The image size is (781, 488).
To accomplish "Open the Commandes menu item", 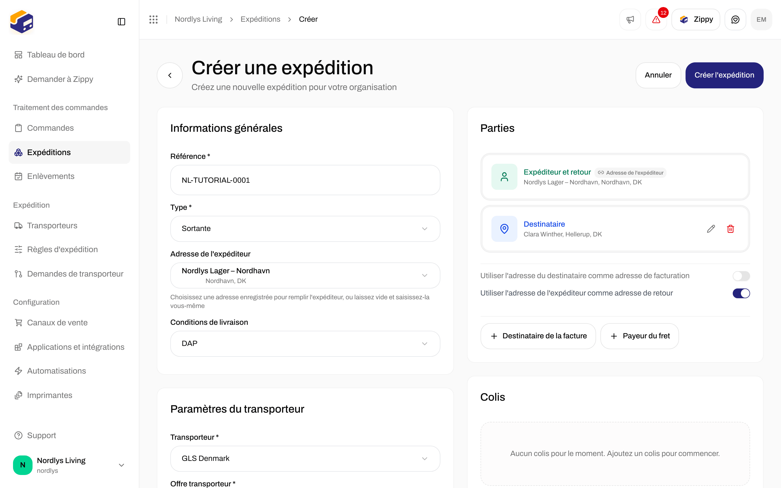I will [x=69, y=128].
